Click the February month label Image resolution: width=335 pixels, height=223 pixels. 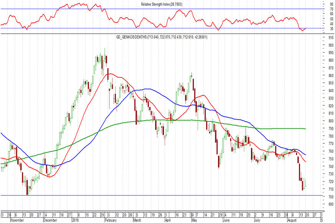(111, 220)
